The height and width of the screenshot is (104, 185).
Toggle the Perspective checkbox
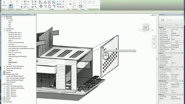(x=172, y=73)
